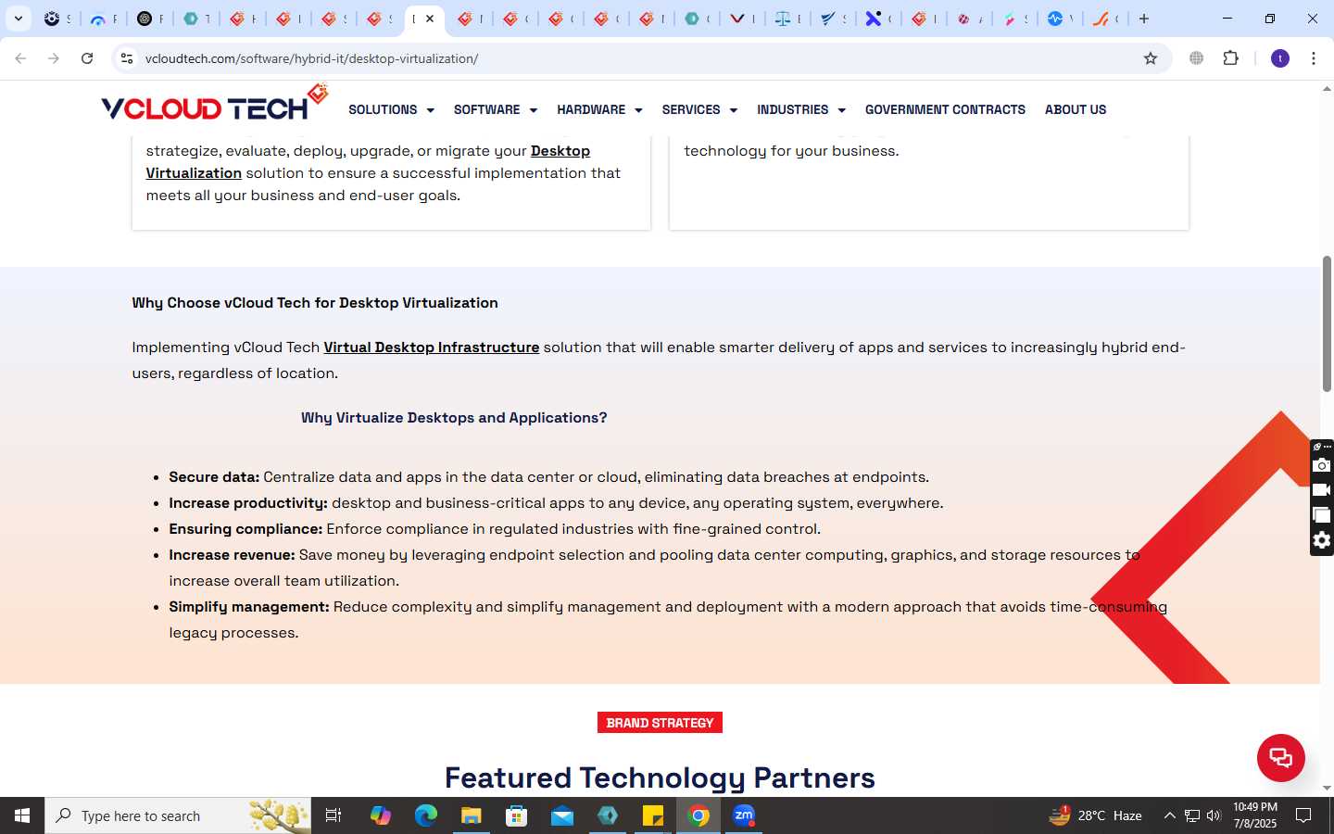Click the 'Ensuring compliance:' bullet label

[245, 529]
